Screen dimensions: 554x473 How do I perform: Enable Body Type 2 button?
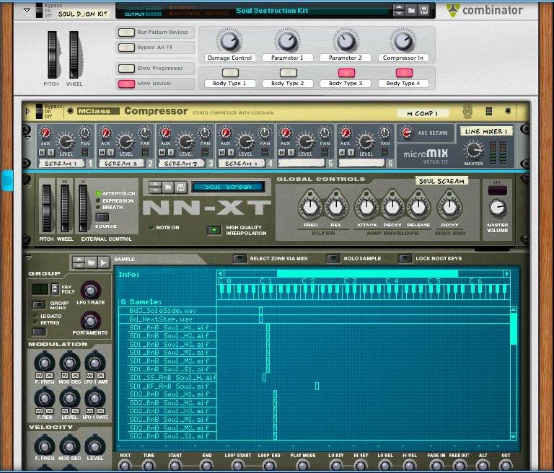coord(289,73)
